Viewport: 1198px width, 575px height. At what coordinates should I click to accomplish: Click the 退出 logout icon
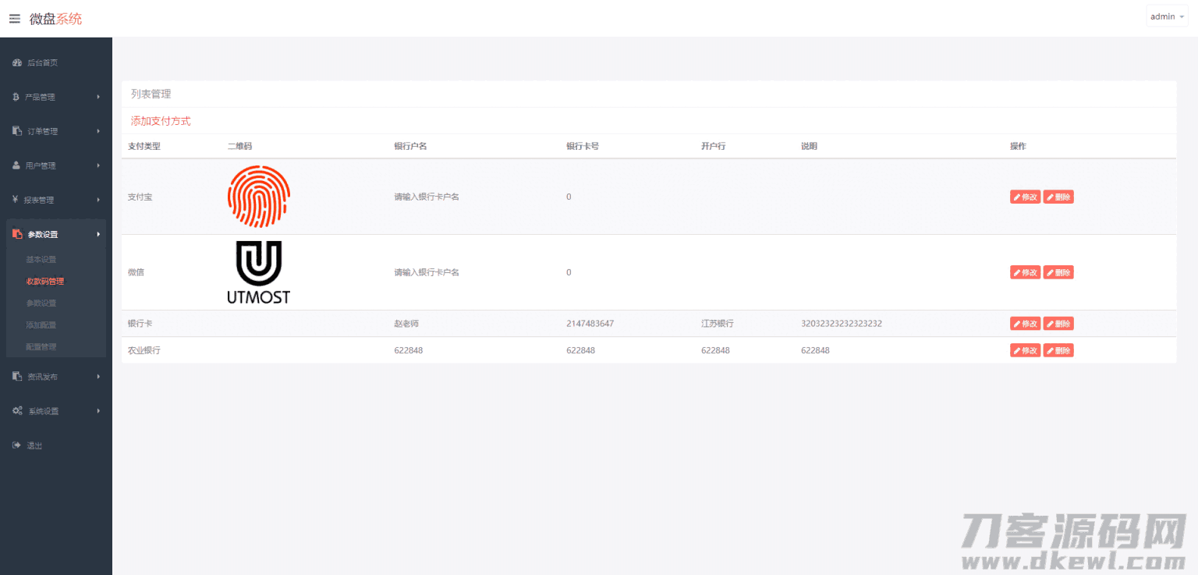click(16, 445)
